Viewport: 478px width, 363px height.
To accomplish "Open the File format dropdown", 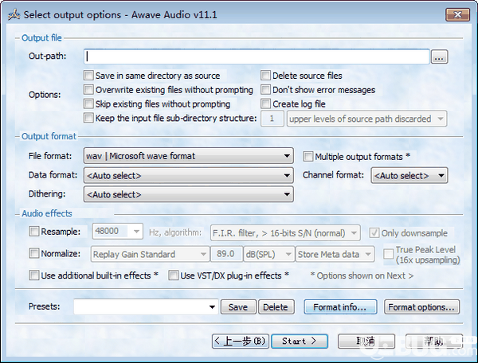I will 188,156.
